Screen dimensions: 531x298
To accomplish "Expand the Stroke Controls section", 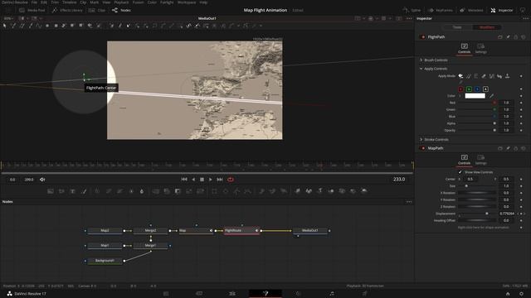I will pyautogui.click(x=421, y=139).
